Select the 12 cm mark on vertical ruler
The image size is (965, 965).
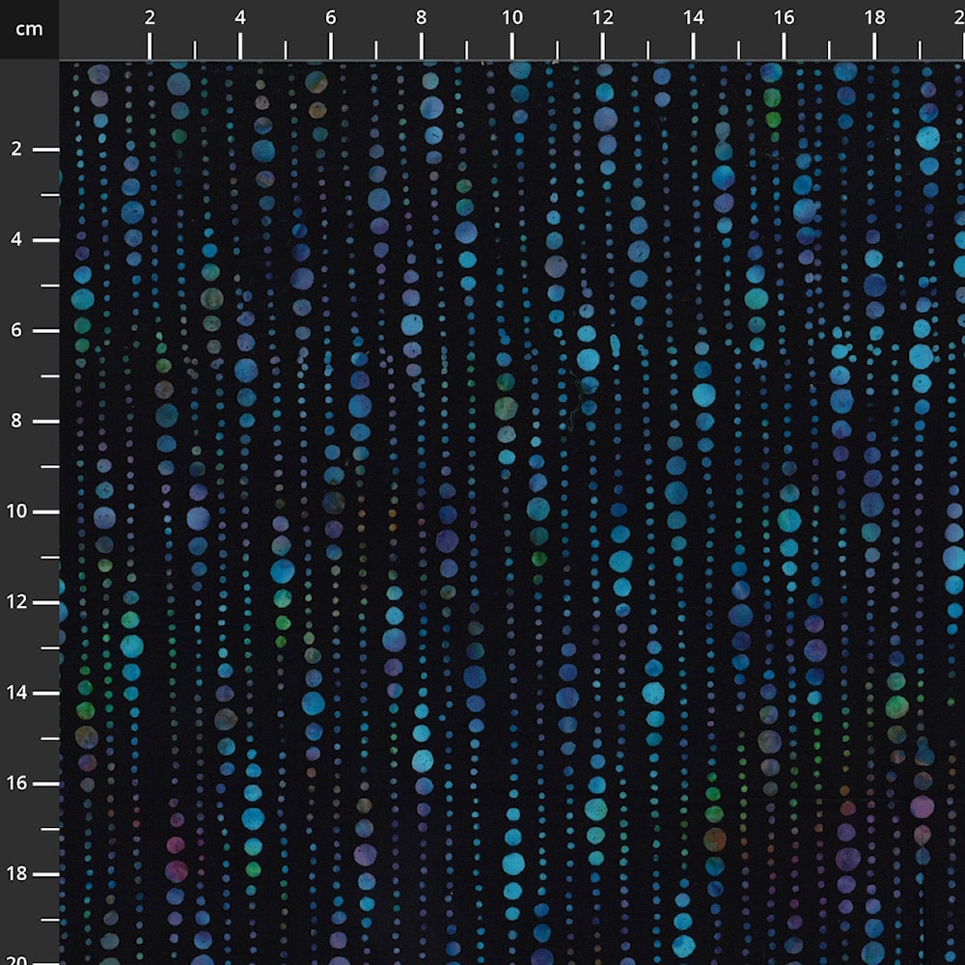[44, 603]
